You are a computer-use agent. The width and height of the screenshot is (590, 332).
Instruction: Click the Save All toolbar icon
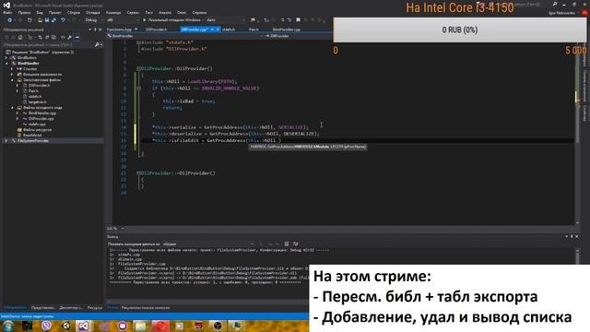53,20
